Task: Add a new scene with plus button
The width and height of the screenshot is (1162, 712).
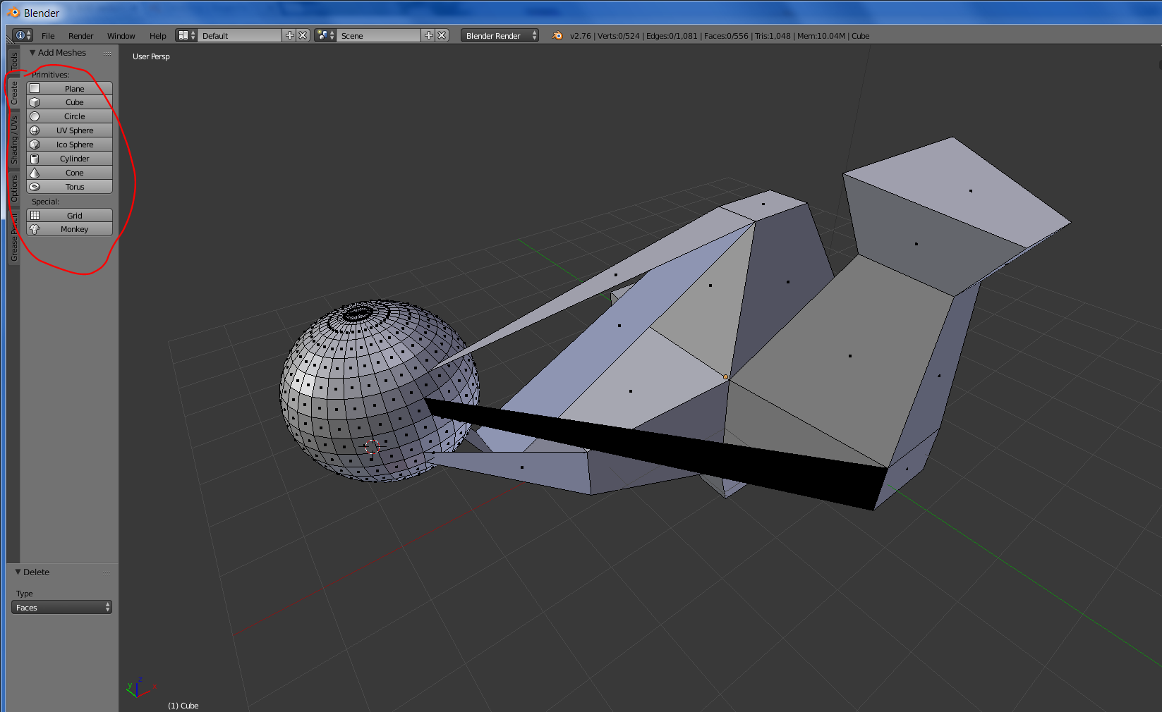Action: pos(428,35)
